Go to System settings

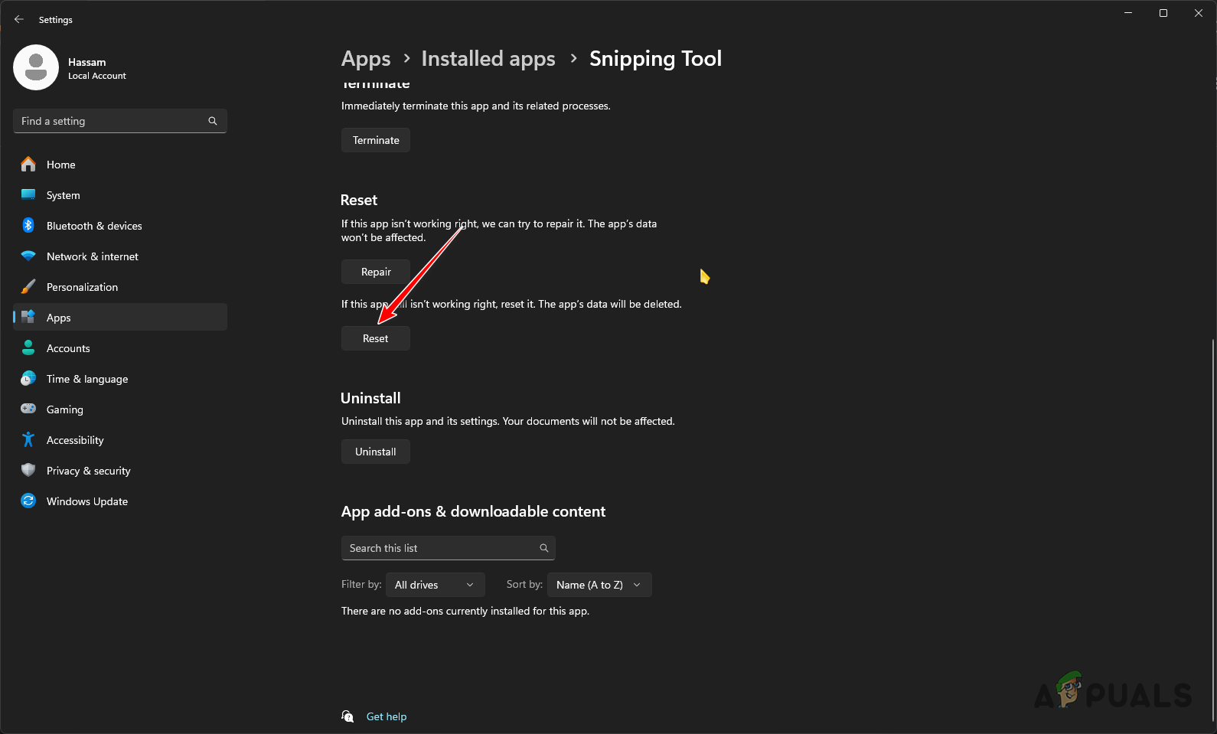(120, 195)
